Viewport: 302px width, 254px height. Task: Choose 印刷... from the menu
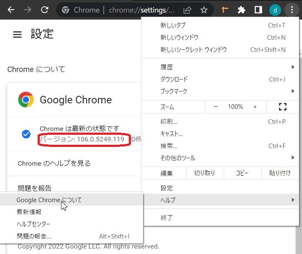(220, 122)
